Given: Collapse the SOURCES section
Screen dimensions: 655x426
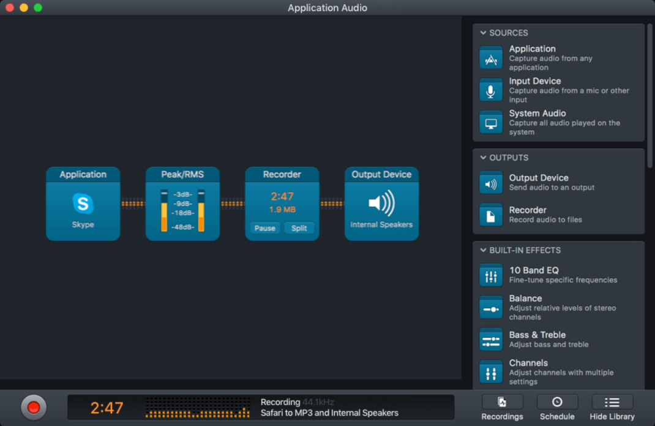Looking at the screenshot, I should pos(484,32).
